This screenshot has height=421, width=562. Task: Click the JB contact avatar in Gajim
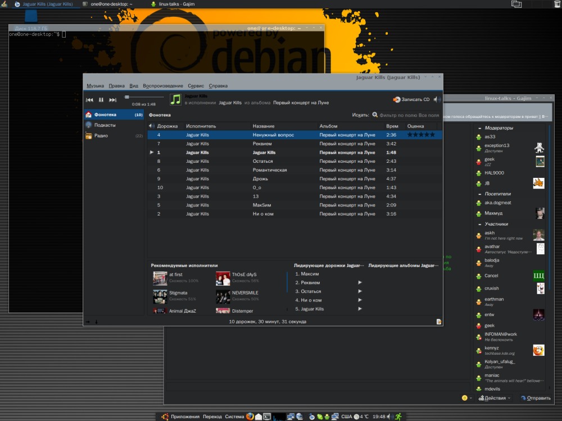point(538,183)
